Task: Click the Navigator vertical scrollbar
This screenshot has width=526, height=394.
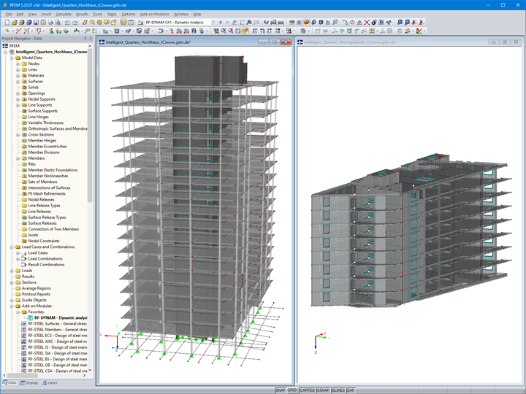Action: [90, 127]
